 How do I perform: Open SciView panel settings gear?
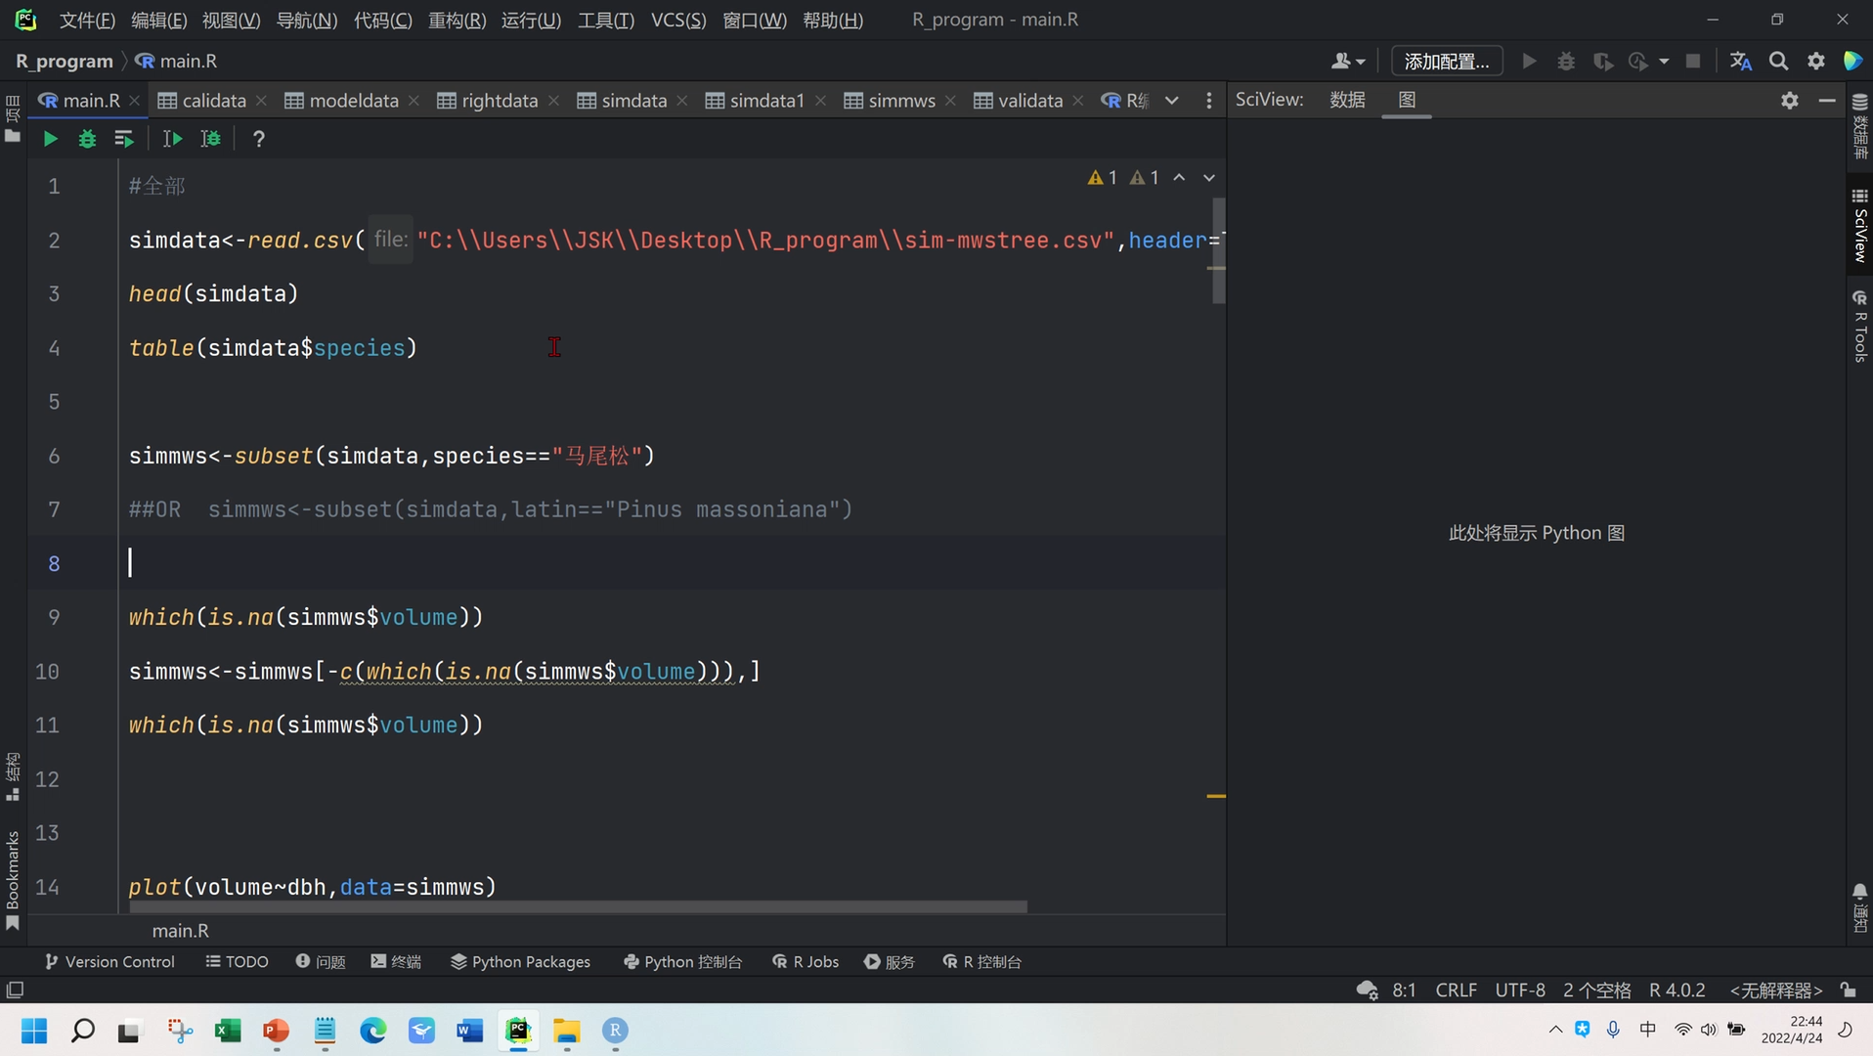coord(1789,100)
